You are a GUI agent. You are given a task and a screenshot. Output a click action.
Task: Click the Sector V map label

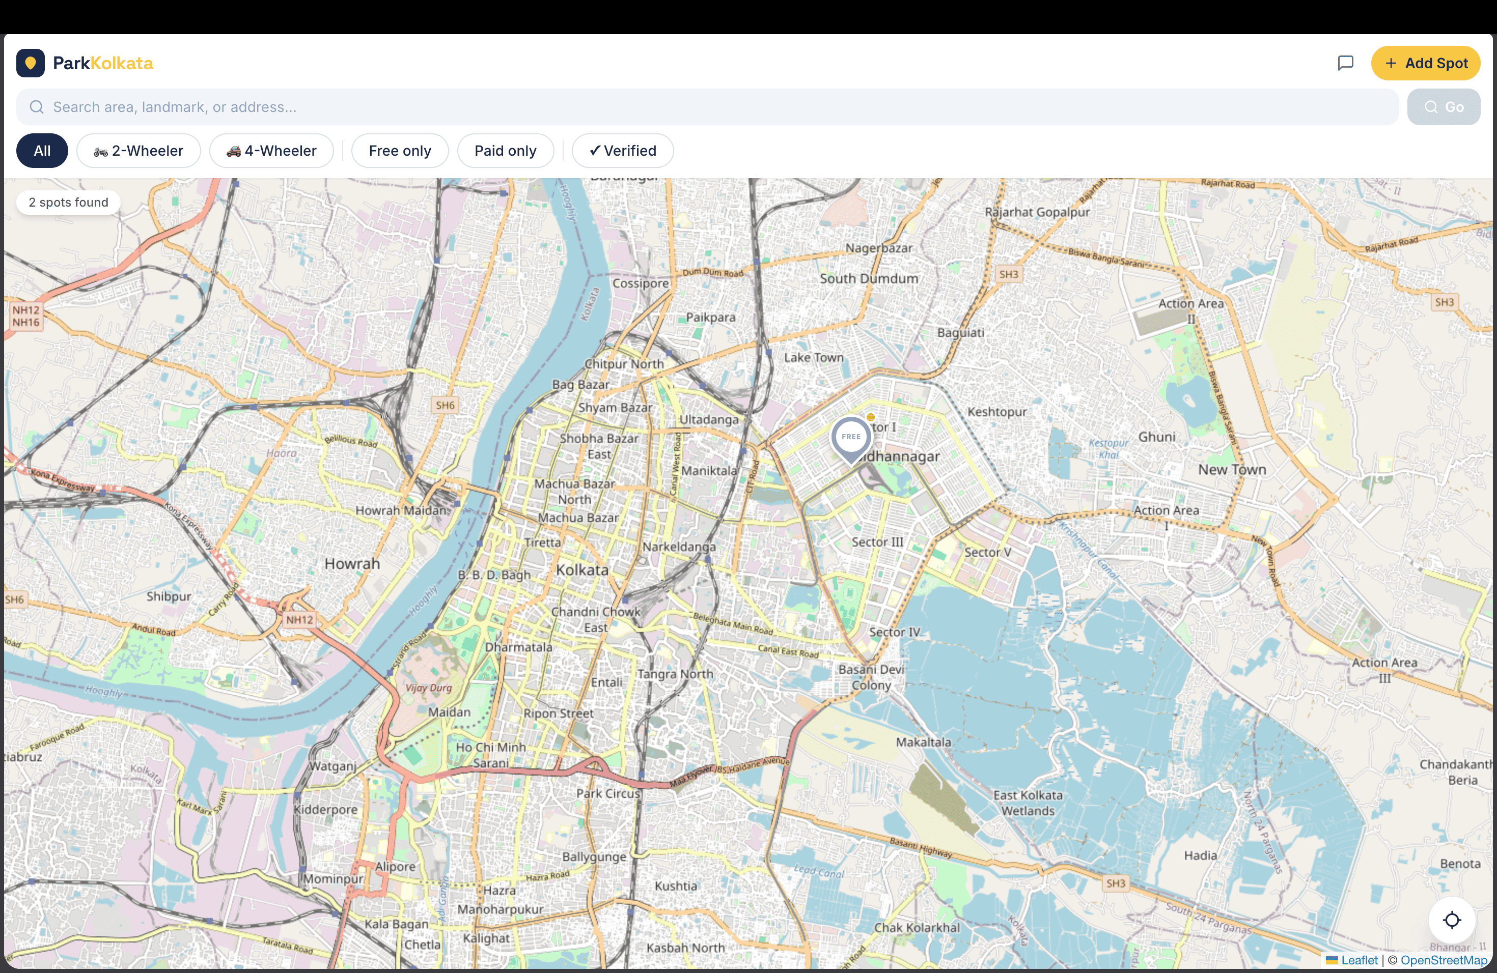click(988, 553)
